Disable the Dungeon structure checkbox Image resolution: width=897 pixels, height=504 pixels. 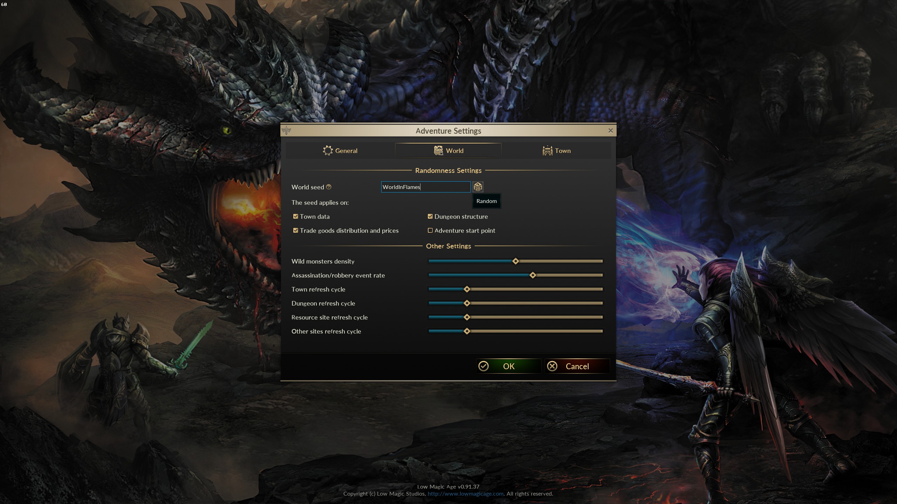(430, 216)
